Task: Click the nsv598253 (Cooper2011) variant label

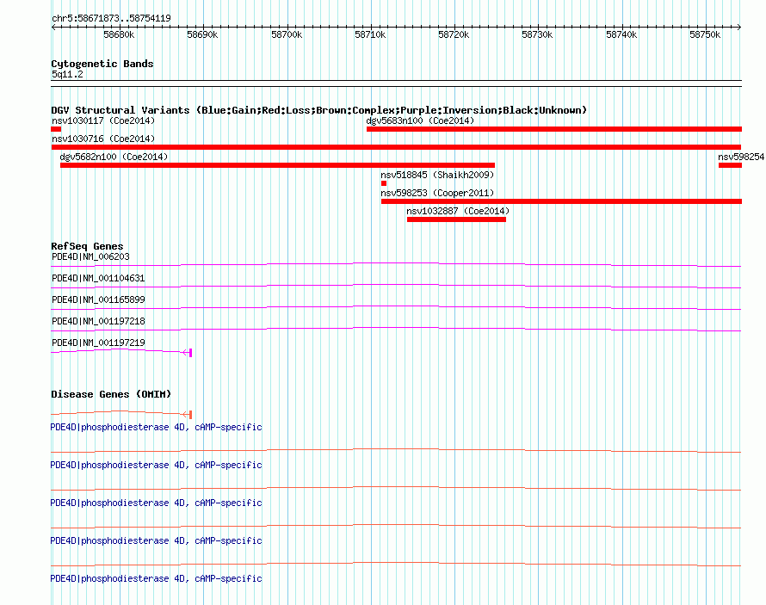Action: click(x=437, y=193)
